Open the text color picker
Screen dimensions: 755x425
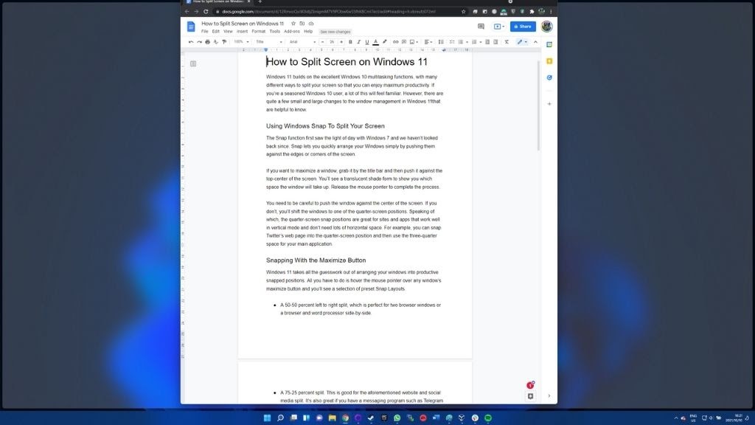(x=375, y=42)
